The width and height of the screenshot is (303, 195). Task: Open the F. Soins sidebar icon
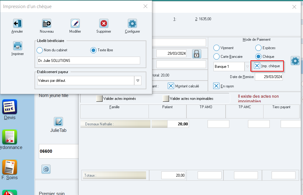coord(10,167)
